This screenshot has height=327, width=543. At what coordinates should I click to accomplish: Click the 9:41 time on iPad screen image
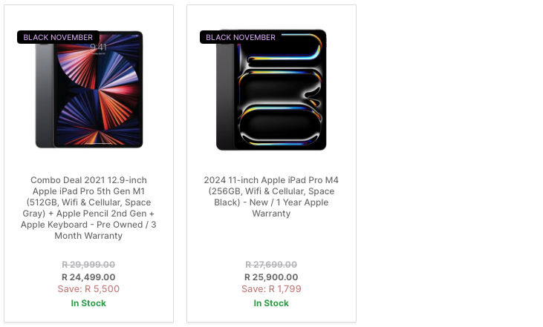[x=98, y=47]
